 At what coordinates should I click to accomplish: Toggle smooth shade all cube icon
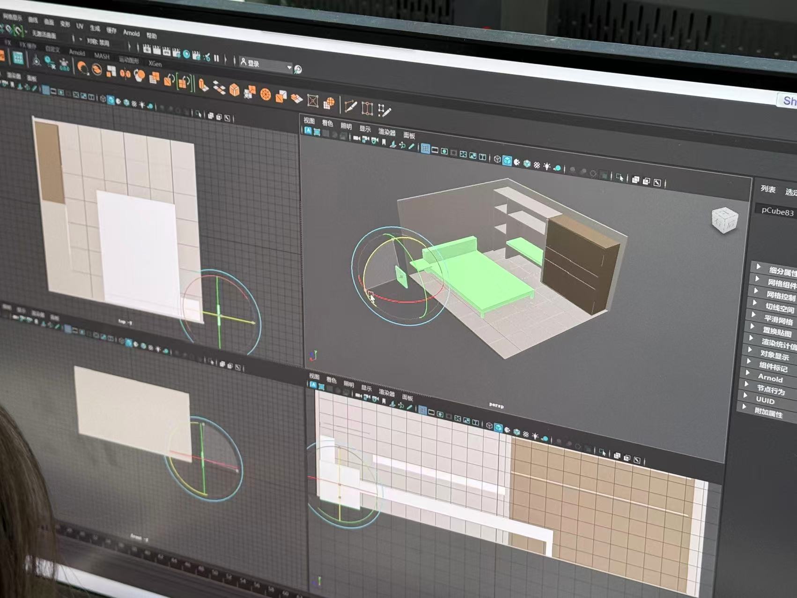[507, 161]
